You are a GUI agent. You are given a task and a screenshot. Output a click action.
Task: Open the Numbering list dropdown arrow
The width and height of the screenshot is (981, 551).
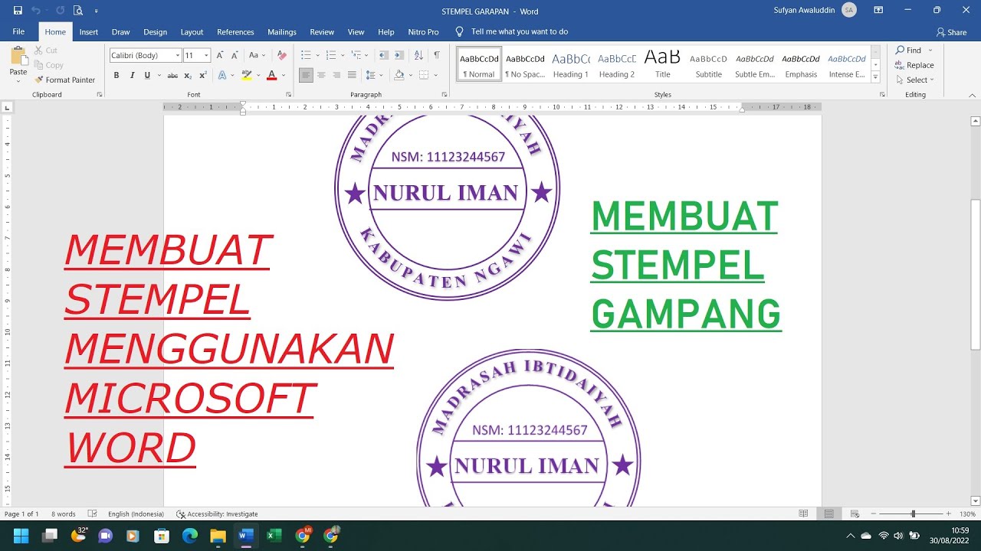[343, 55]
